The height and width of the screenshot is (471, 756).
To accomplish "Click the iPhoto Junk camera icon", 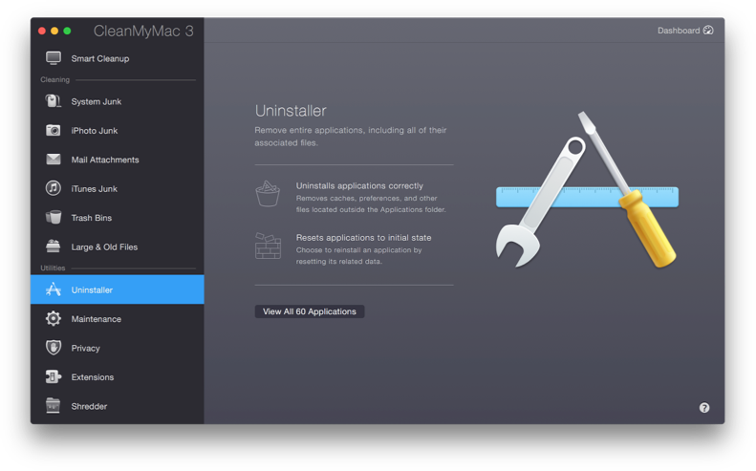I will pyautogui.click(x=53, y=130).
